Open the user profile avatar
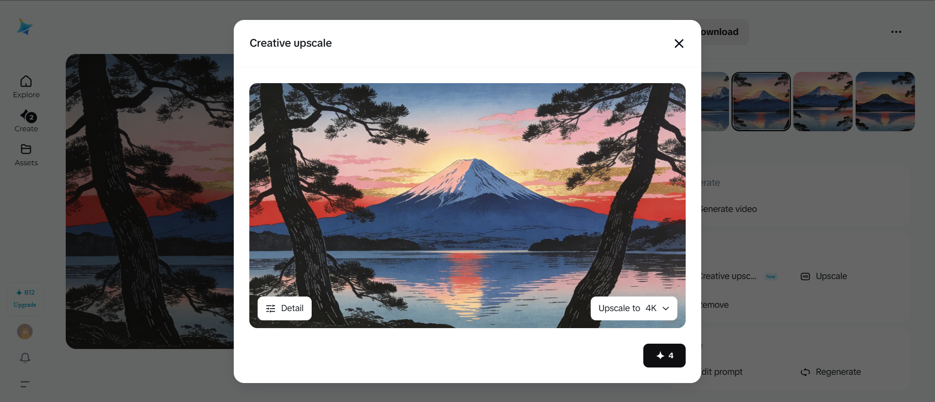Image resolution: width=935 pixels, height=402 pixels. (25, 332)
